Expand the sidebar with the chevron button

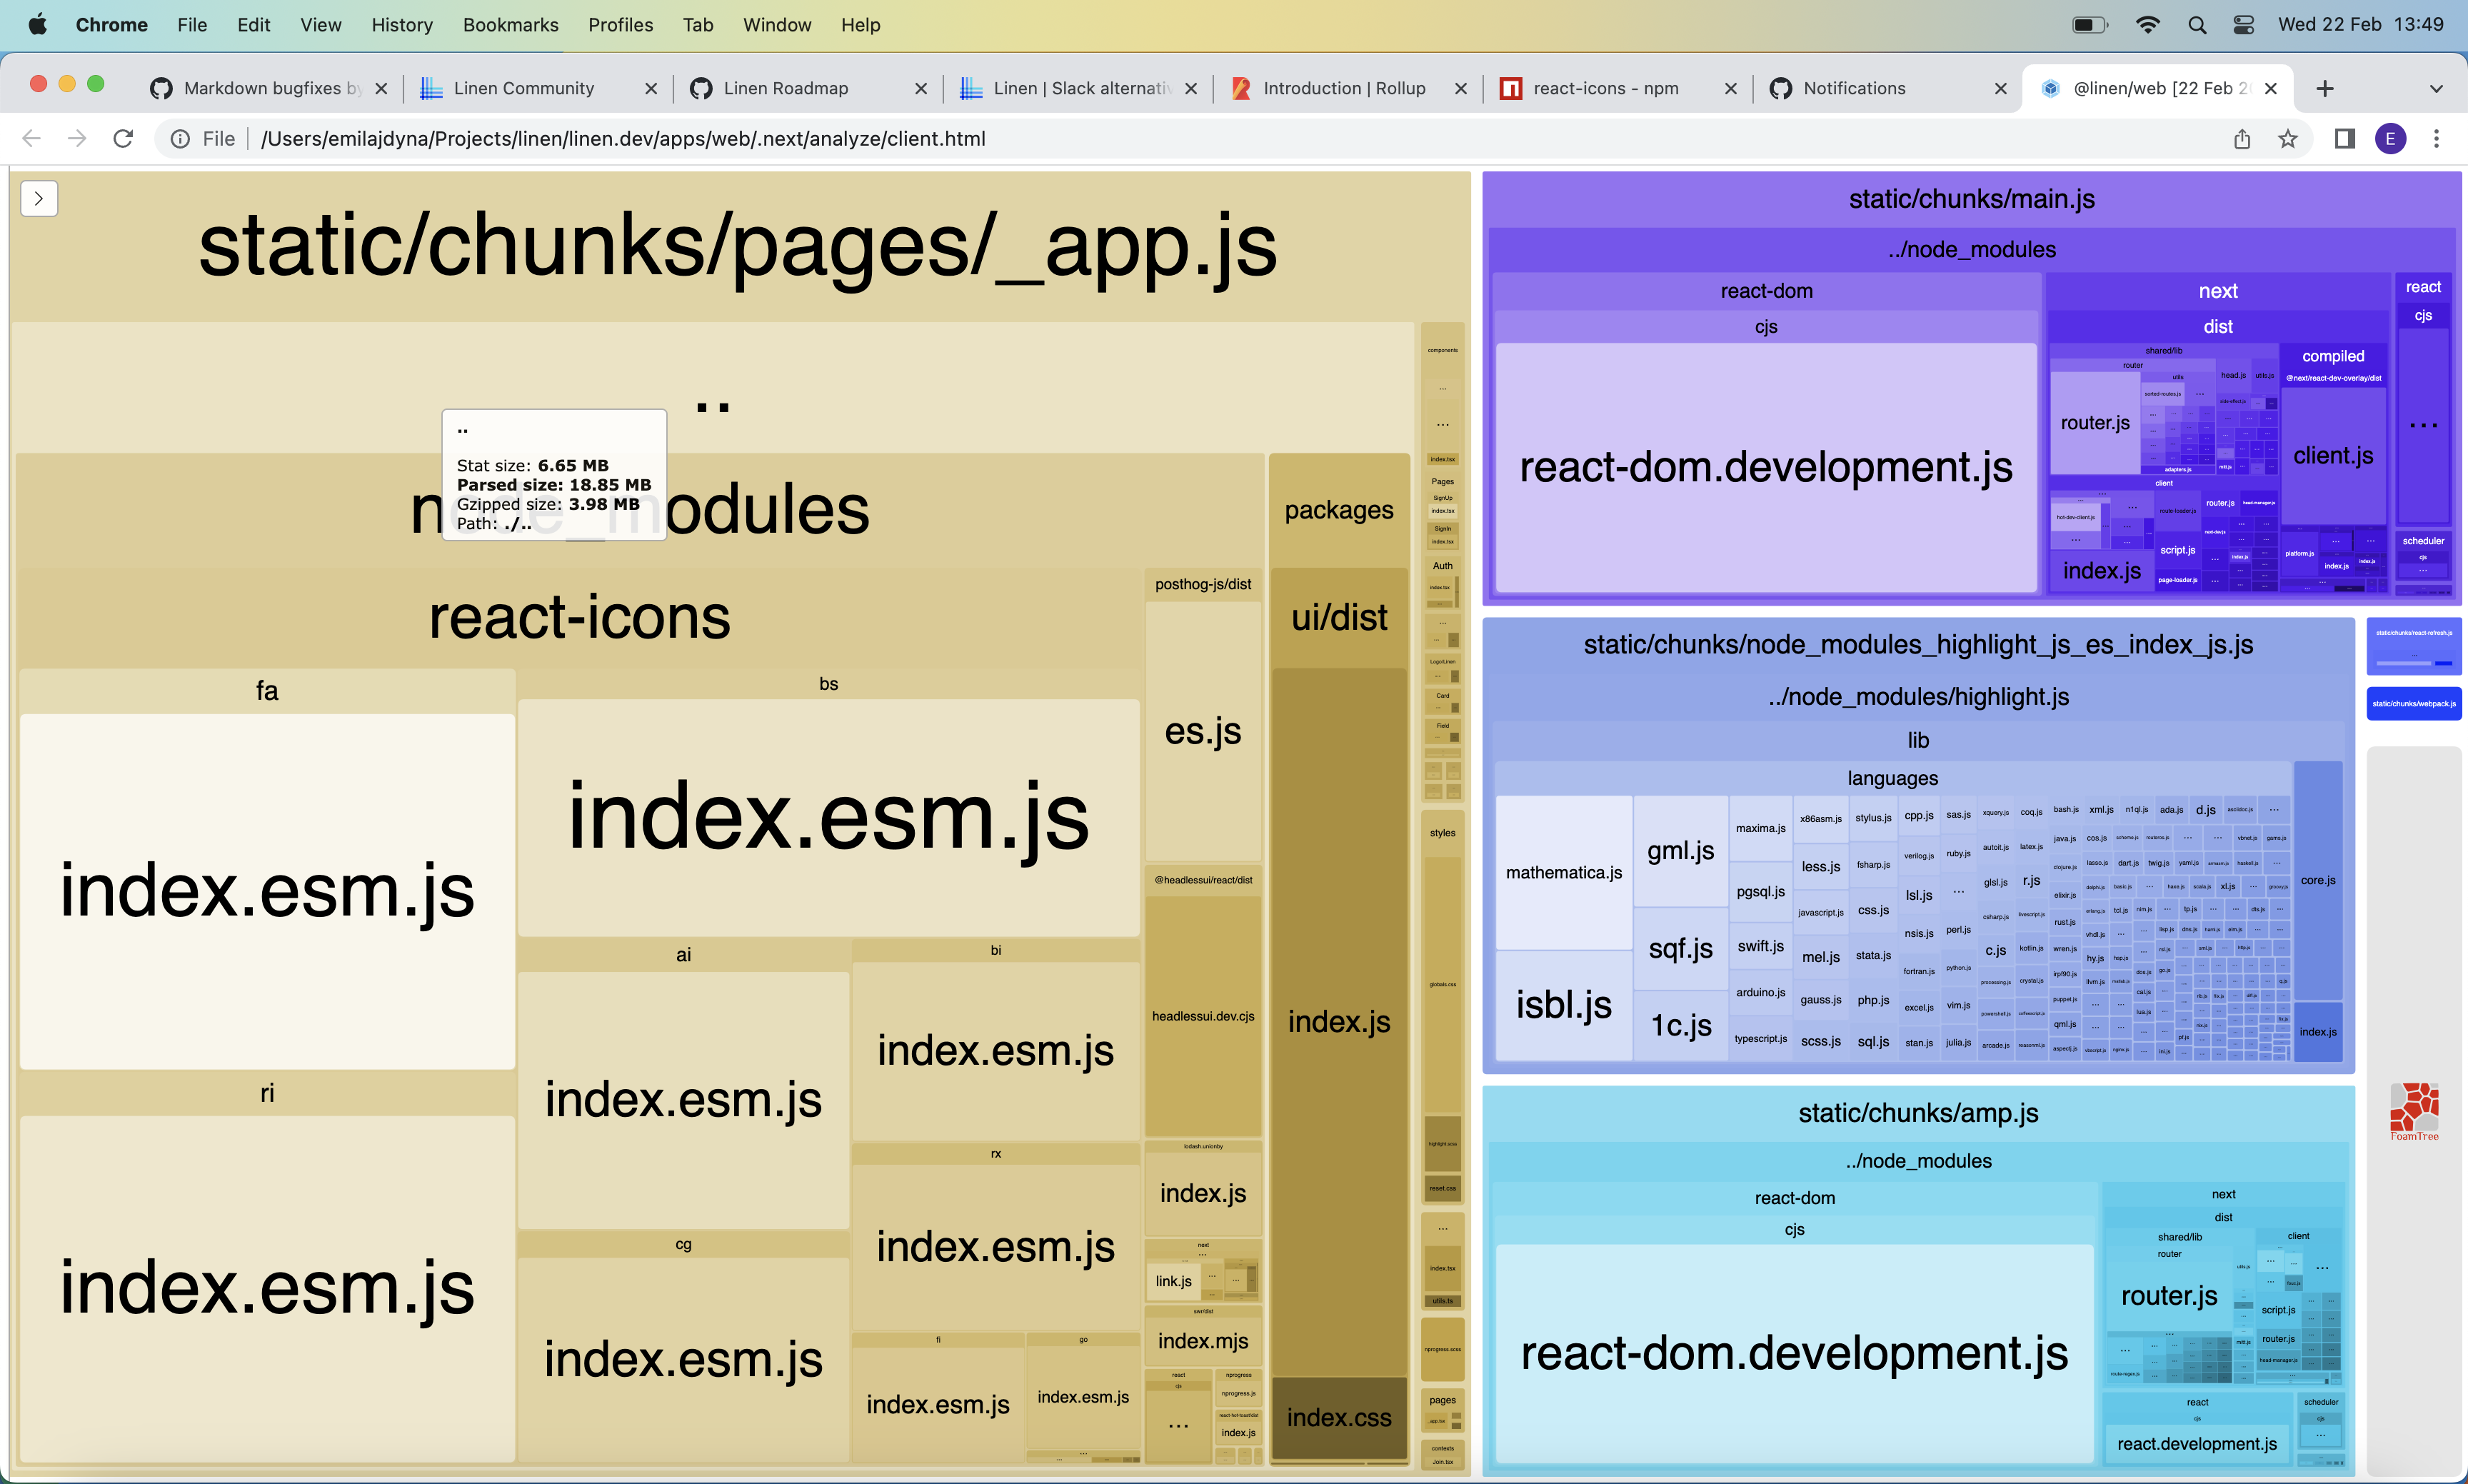(x=39, y=198)
